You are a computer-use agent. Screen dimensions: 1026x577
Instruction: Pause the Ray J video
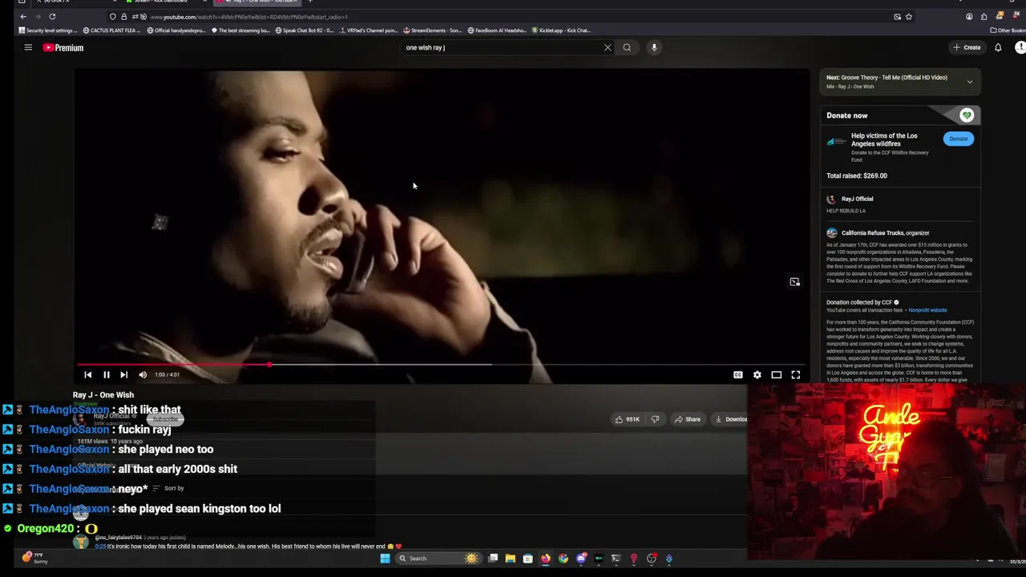(x=106, y=374)
